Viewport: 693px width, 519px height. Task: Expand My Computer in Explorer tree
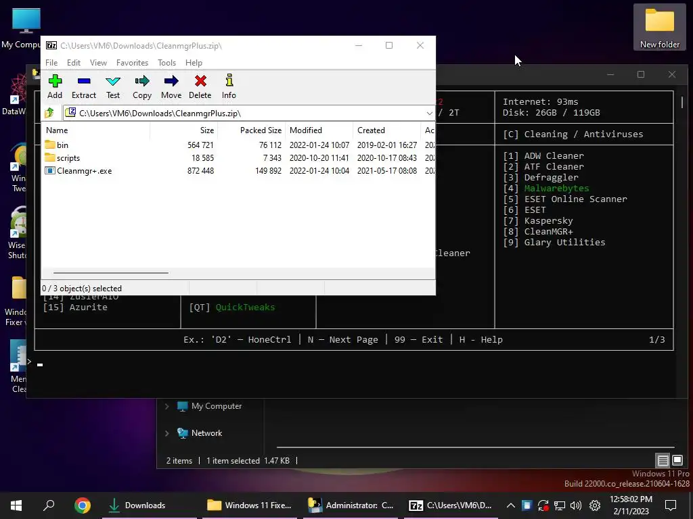[167, 406]
